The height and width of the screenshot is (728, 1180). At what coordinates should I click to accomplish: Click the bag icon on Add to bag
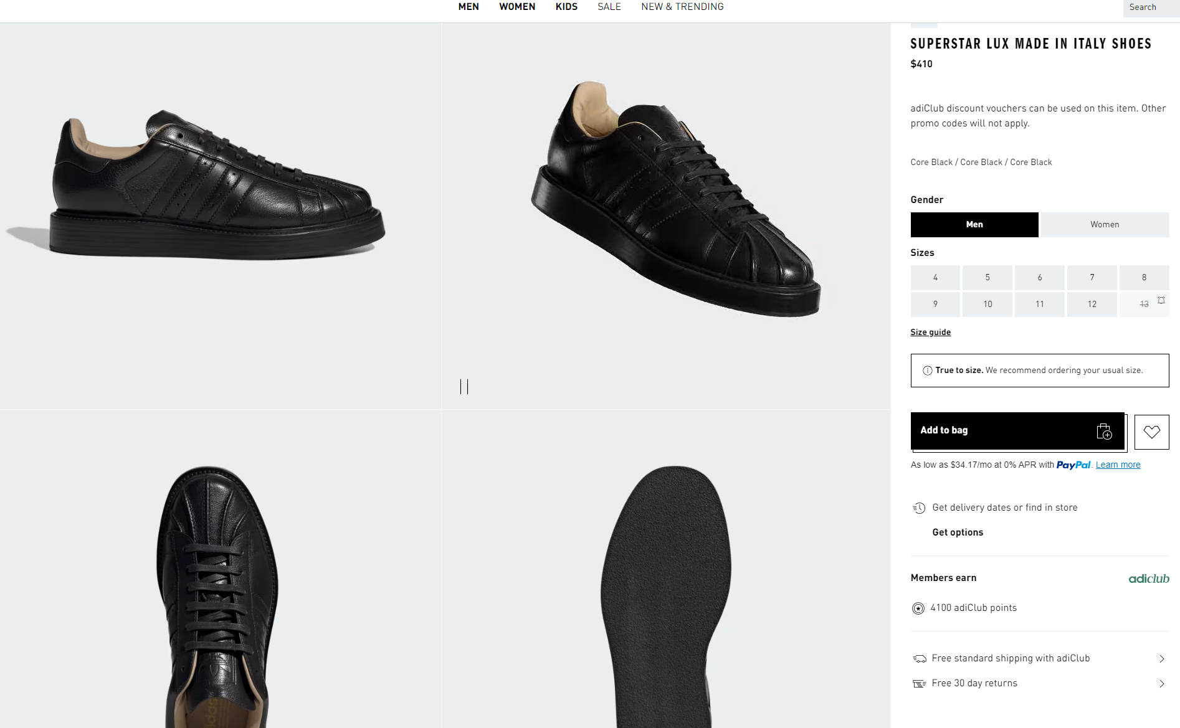click(1104, 431)
